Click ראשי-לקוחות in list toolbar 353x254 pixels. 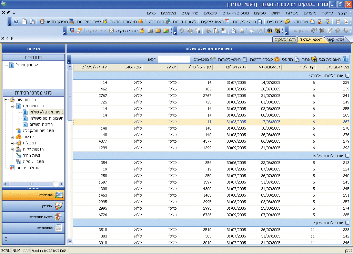(232, 59)
